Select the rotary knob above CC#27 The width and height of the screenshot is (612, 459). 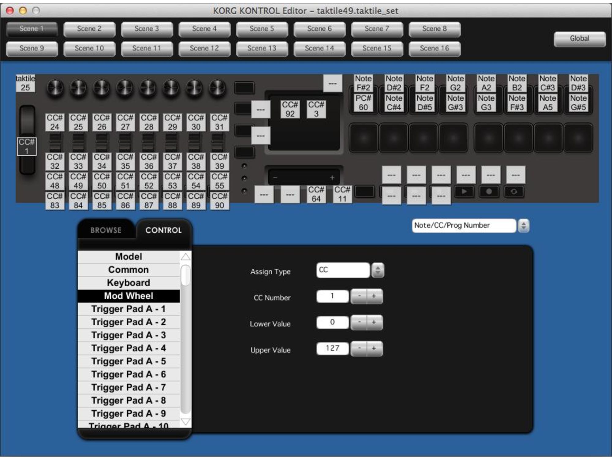(125, 88)
